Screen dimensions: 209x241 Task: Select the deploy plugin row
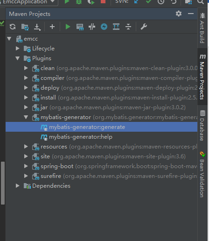pos(101,88)
